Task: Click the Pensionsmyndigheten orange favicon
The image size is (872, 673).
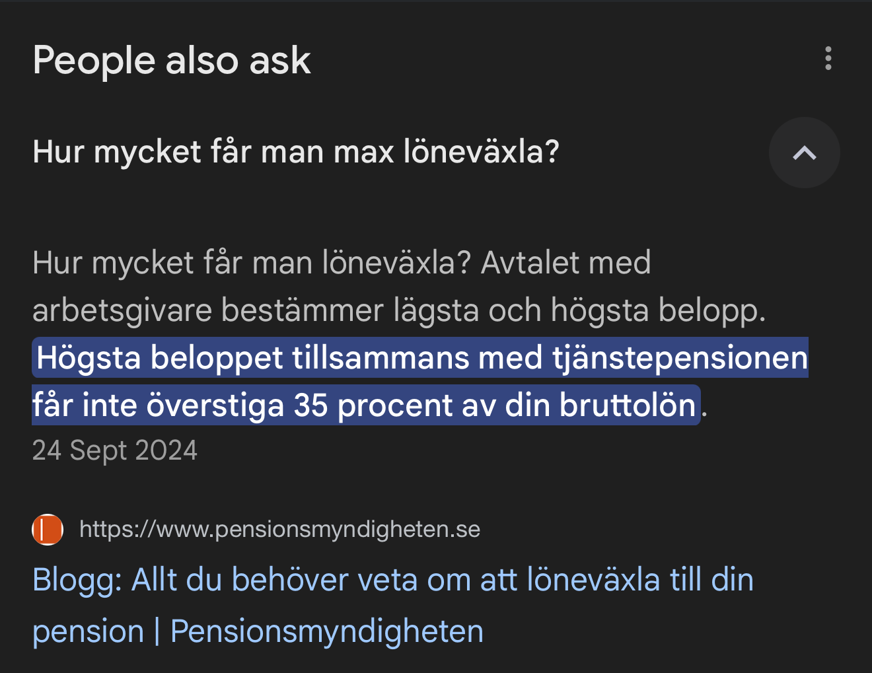Action: (x=48, y=530)
